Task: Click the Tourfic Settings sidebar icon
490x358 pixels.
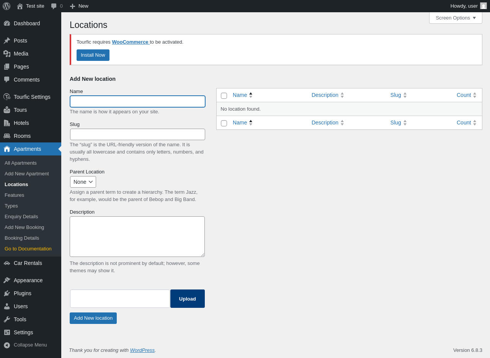Action: click(x=7, y=97)
